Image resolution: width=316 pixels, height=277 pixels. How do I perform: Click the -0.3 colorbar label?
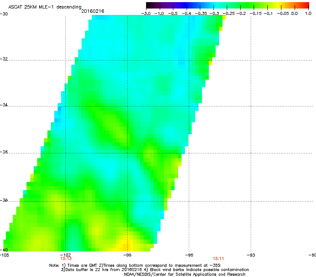(x=214, y=14)
